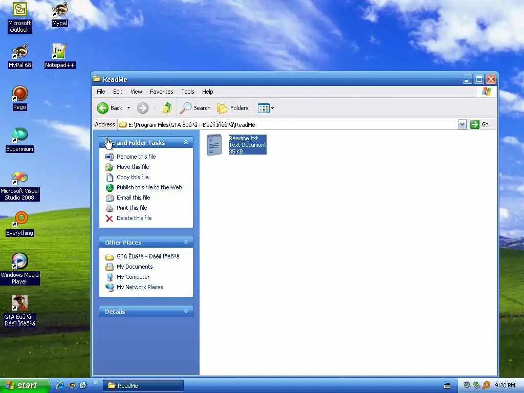Open the Help menu
The width and height of the screenshot is (524, 393).
(x=208, y=92)
